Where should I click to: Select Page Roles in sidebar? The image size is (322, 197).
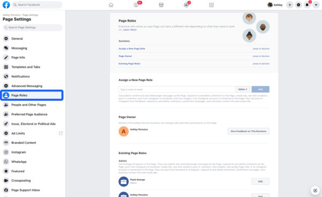[32, 96]
